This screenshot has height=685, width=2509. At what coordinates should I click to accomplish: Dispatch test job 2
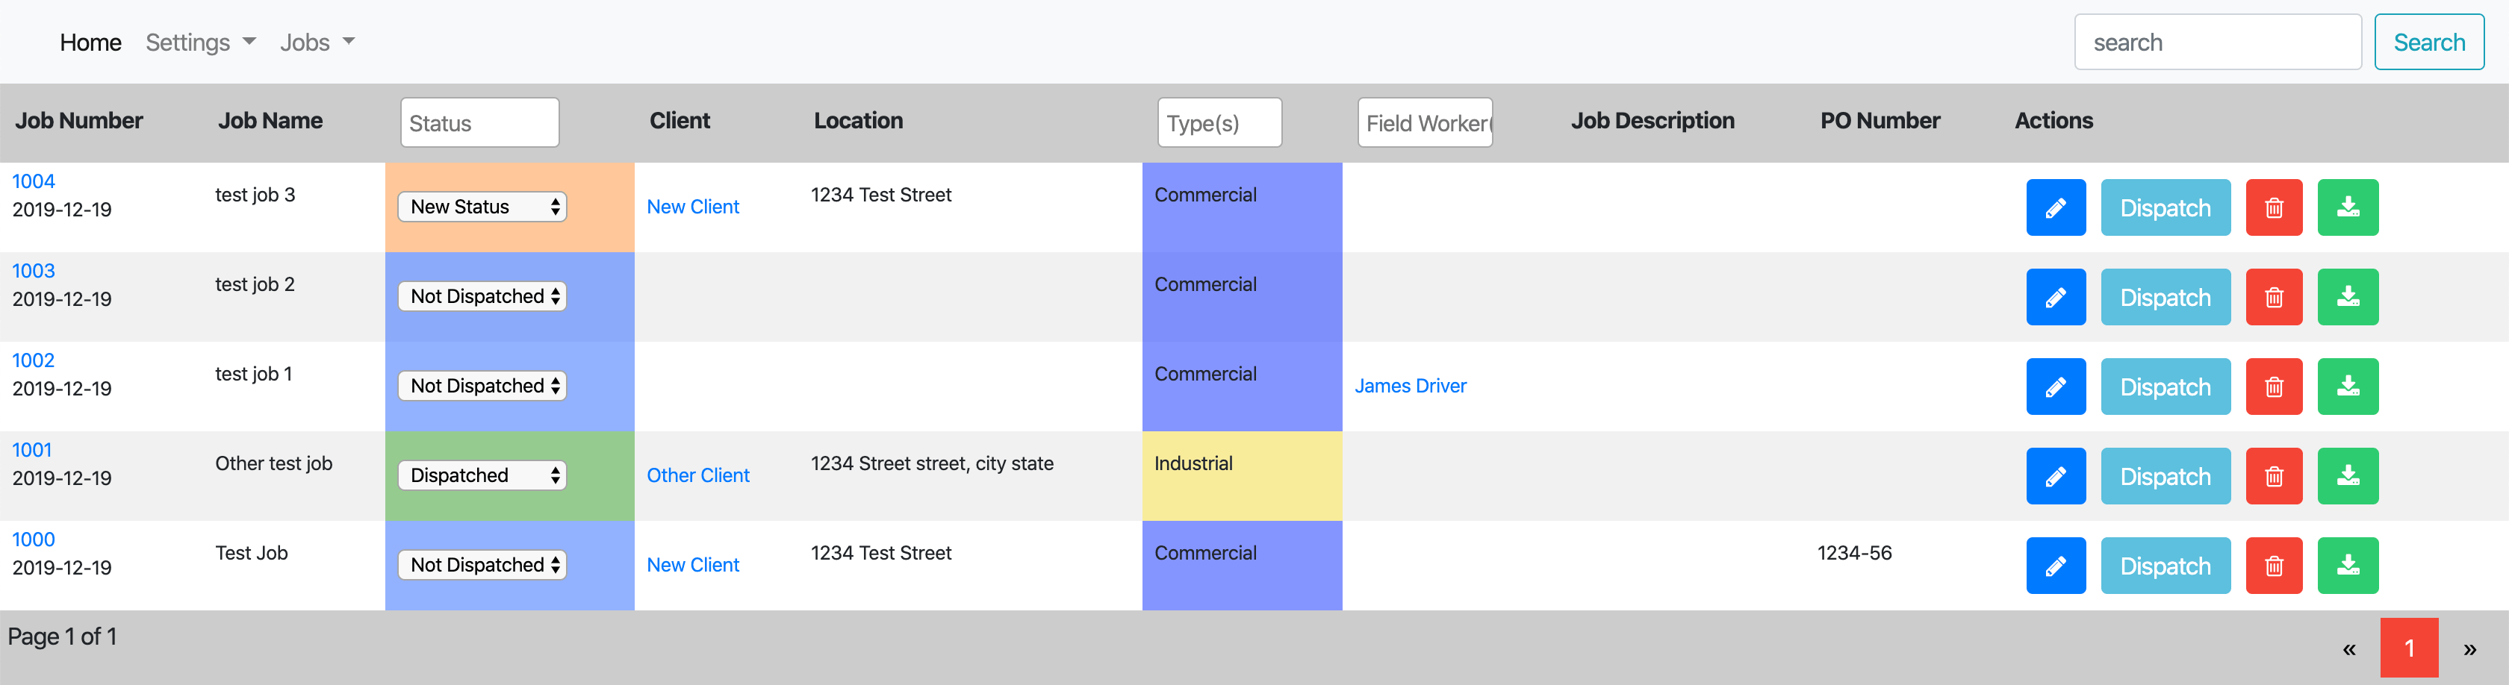click(x=2166, y=297)
